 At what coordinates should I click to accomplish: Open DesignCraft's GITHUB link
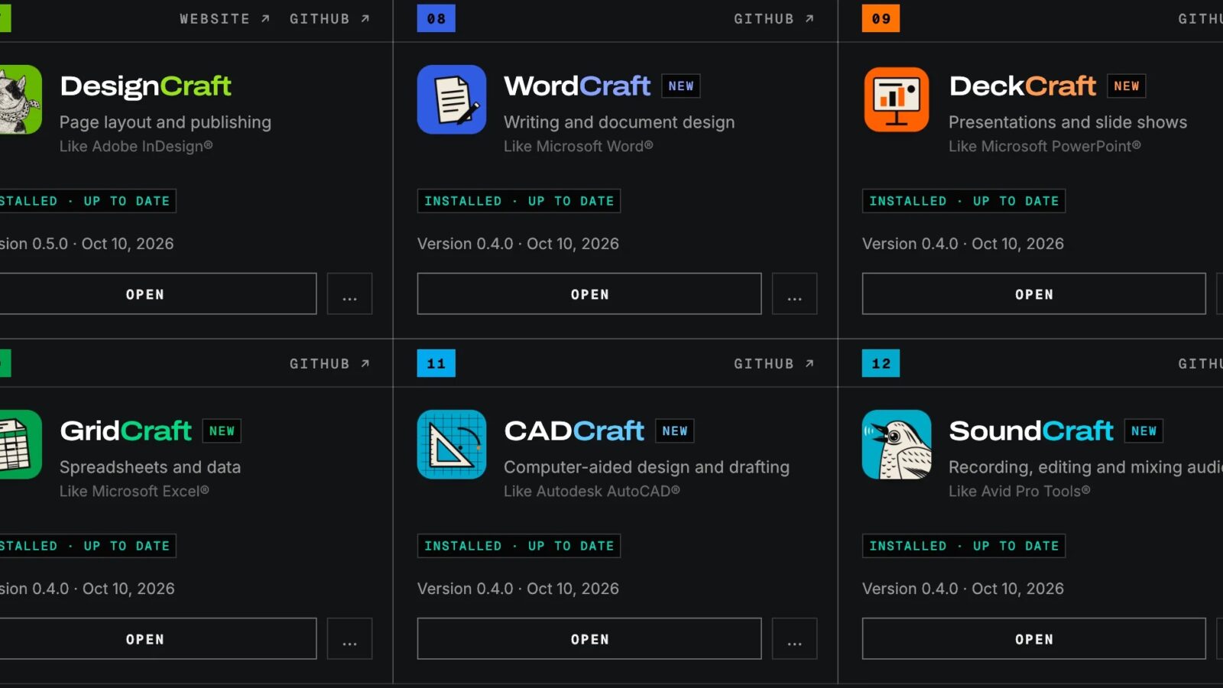tap(329, 18)
